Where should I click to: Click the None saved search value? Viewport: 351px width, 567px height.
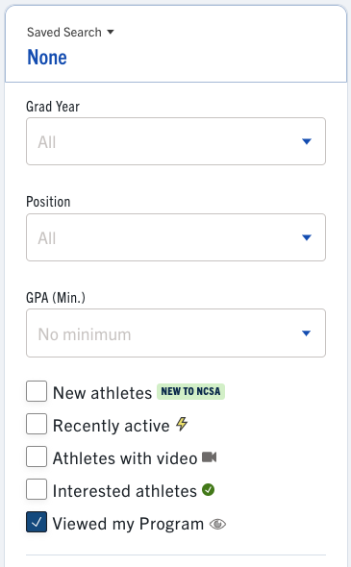tap(47, 58)
